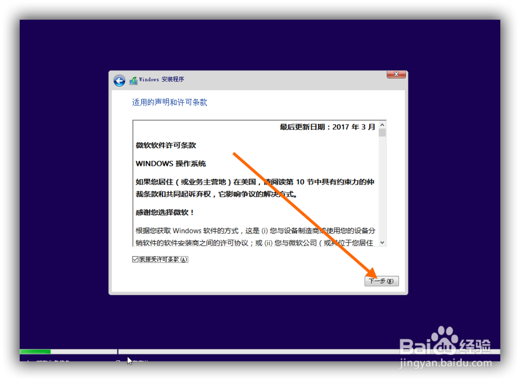The width and height of the screenshot is (520, 381).
Task: Close the Windows 安装程序 dialog
Action: coord(396,75)
